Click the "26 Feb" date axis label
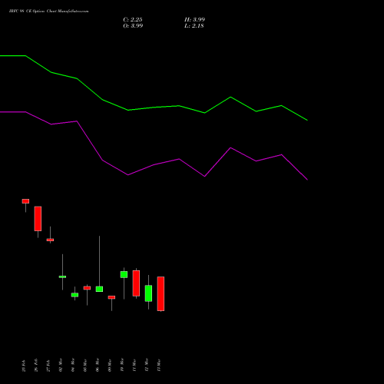384x384 pixels. [36, 366]
